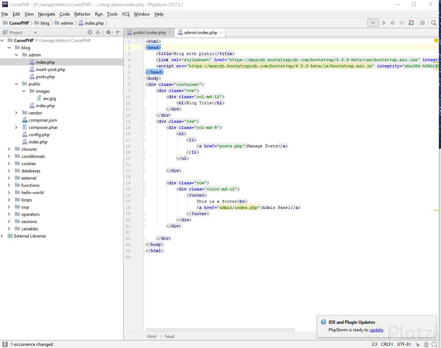Select insert-post.php in the project tree

coord(50,70)
